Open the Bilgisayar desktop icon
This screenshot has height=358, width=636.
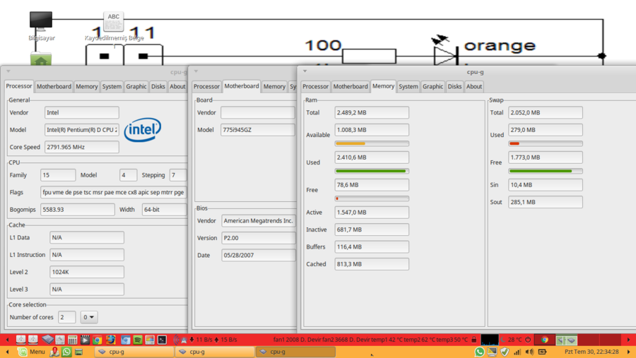(40, 21)
